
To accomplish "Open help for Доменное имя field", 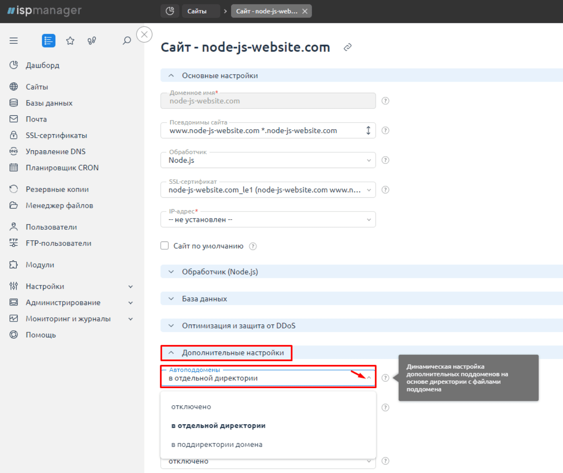I will click(385, 101).
